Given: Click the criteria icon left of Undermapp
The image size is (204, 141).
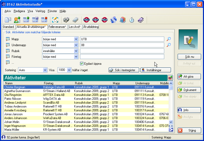Looking at the screenshot, I should [8, 45].
